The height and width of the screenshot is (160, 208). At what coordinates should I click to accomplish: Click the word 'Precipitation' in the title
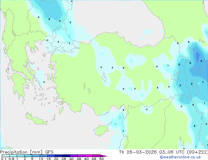(14, 152)
